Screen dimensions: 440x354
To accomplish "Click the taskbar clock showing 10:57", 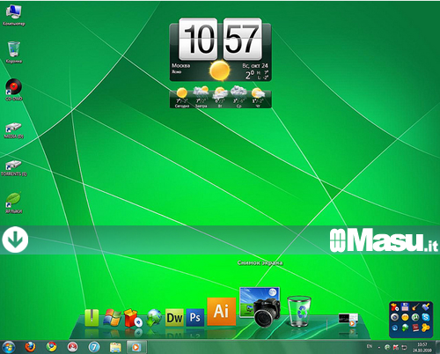I will 422,348.
